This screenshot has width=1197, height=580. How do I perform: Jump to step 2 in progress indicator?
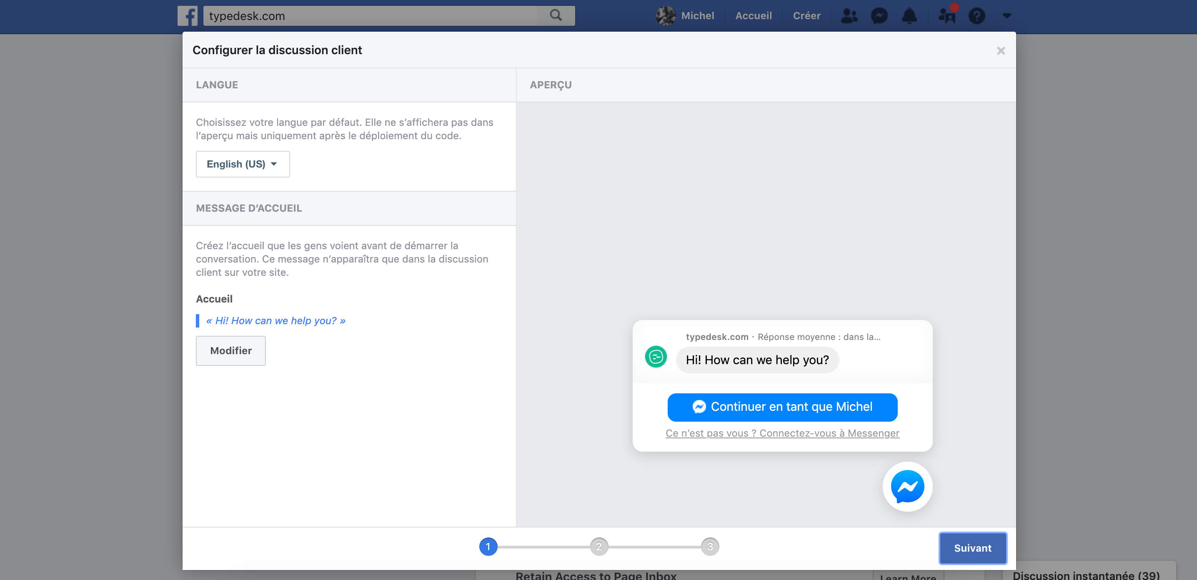click(x=598, y=547)
